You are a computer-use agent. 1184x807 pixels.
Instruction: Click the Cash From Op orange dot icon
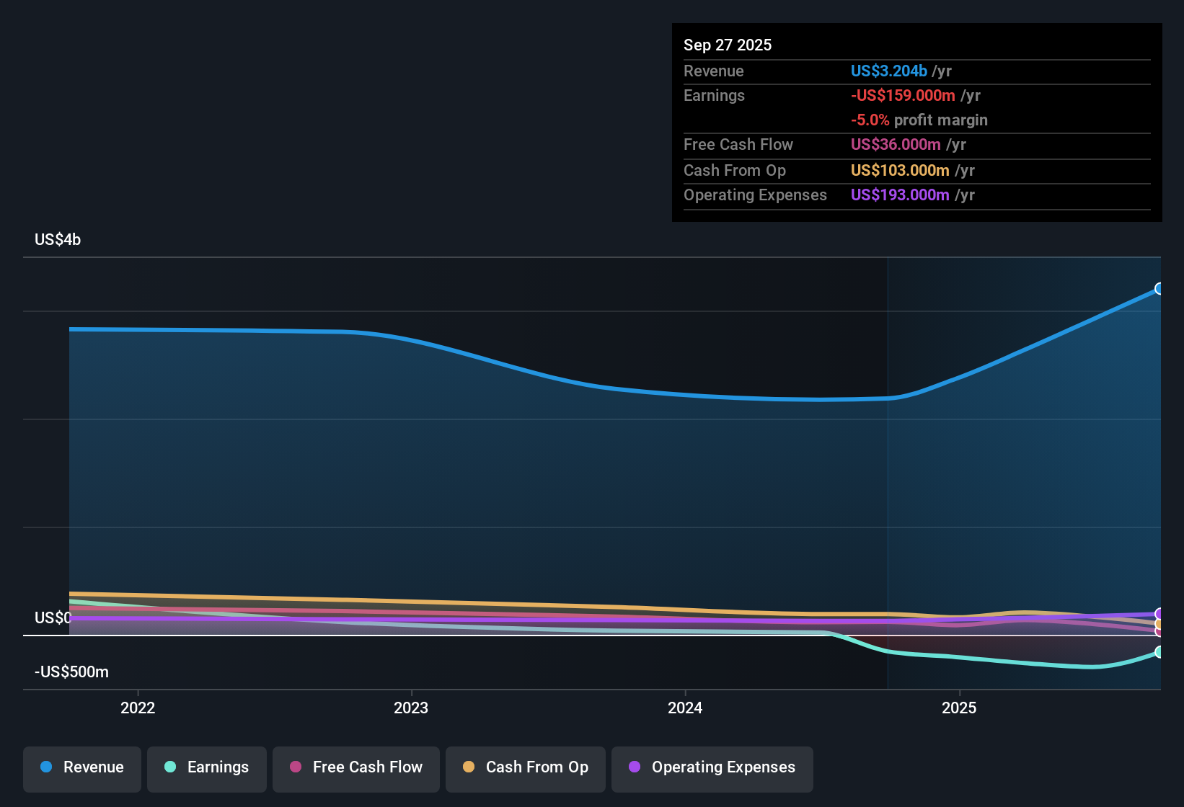(x=469, y=767)
